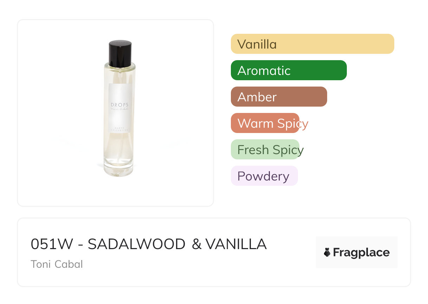Viewport: 428px width, 304px height.
Task: Click the Fragplace perfume-bottle logo icon
Action: coord(327,252)
